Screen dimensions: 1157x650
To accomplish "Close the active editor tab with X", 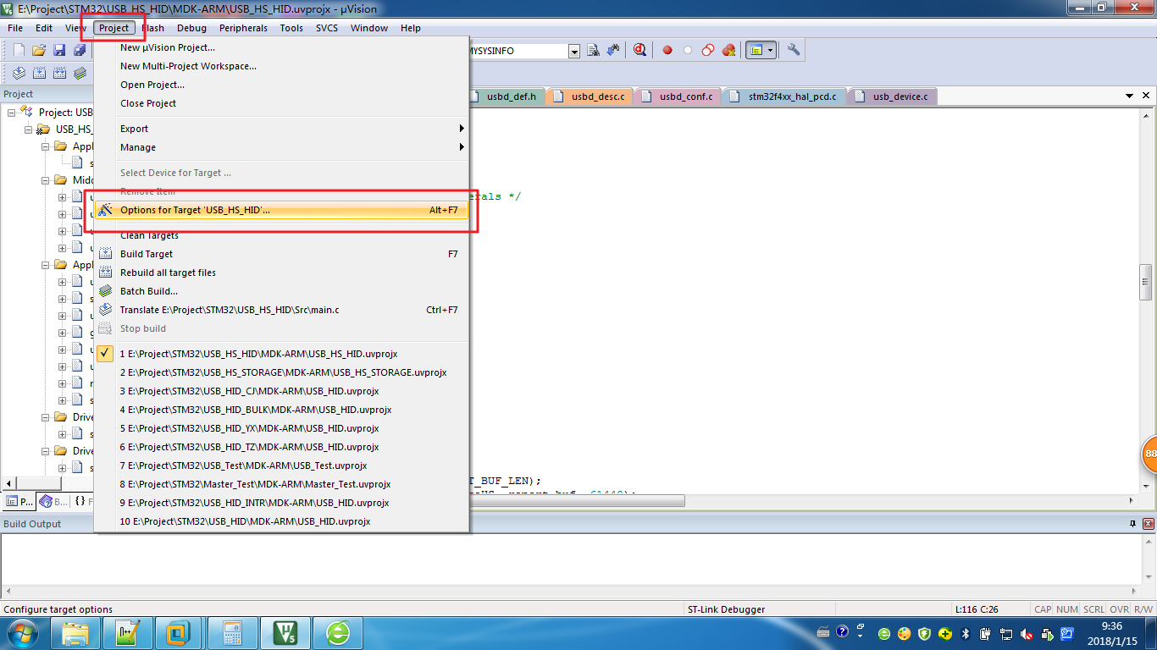I will tap(1147, 96).
